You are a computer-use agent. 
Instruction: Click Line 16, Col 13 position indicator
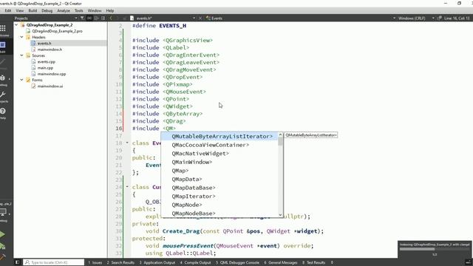457,18
